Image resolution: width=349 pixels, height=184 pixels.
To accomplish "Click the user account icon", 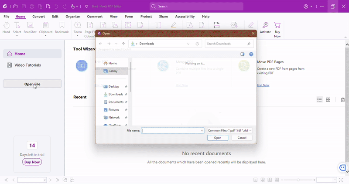I will coord(306,7).
